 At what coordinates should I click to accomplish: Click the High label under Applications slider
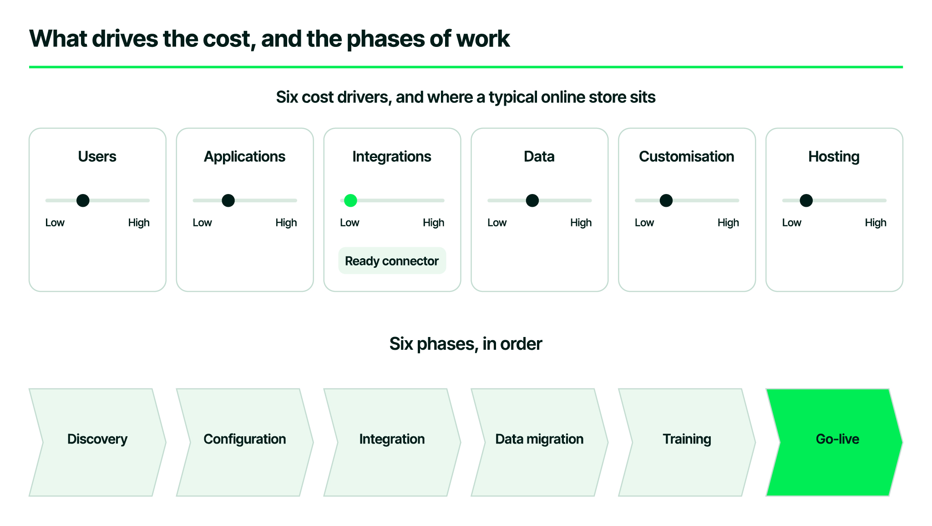(x=286, y=223)
